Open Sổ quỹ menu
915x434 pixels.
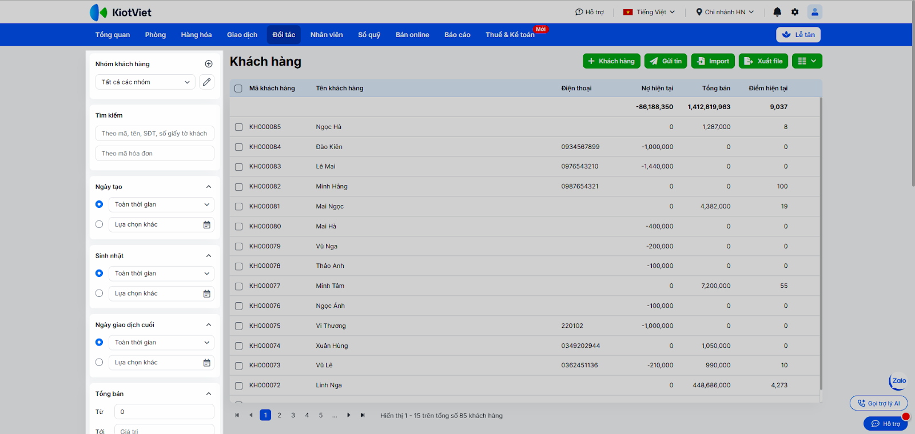369,35
